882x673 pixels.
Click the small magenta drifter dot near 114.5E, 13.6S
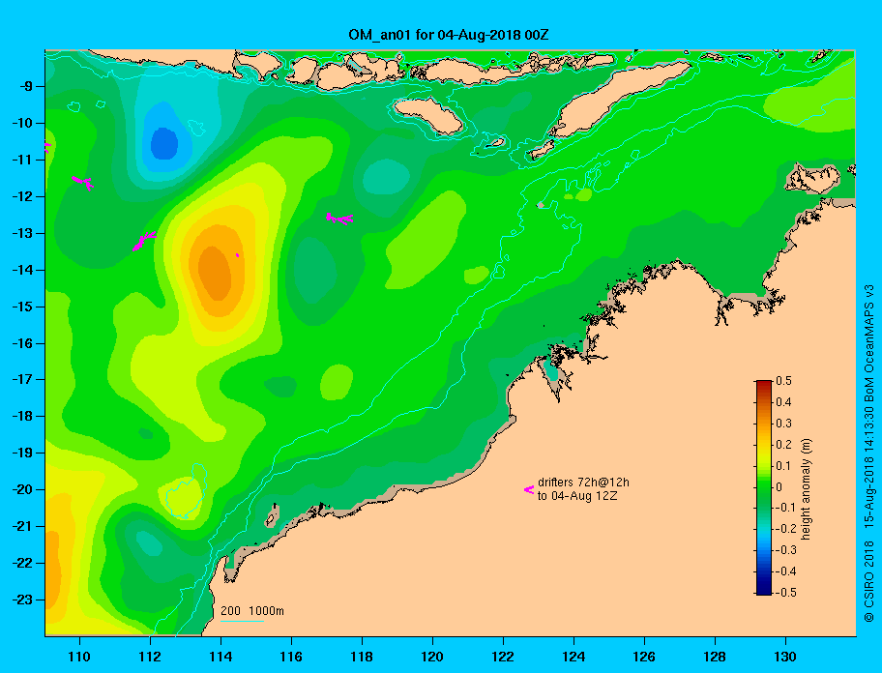click(x=237, y=255)
